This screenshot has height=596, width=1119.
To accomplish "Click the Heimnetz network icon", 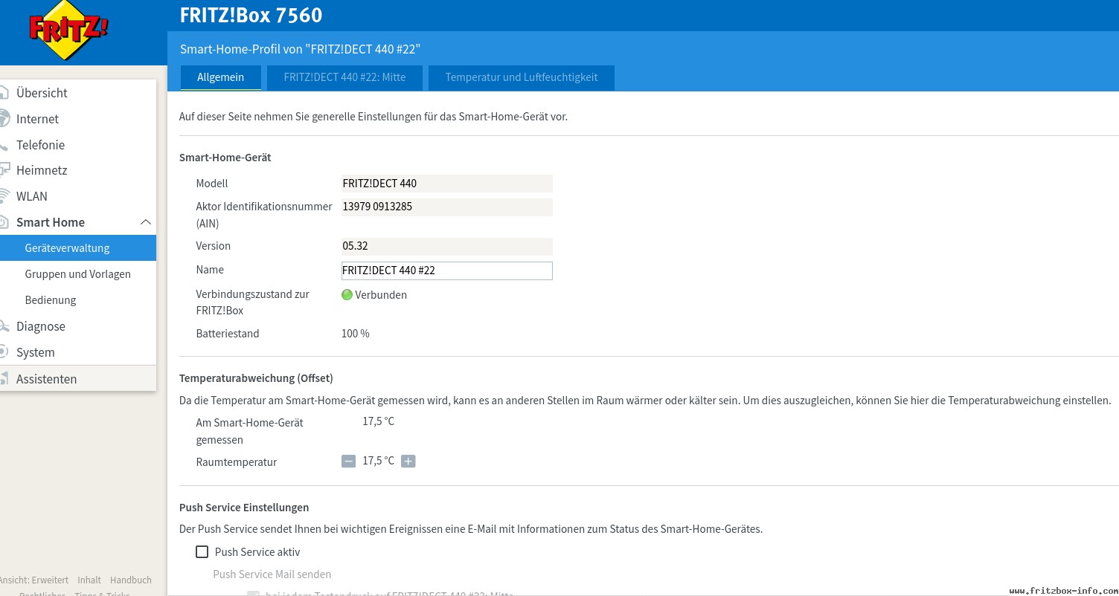I will click(x=4, y=170).
